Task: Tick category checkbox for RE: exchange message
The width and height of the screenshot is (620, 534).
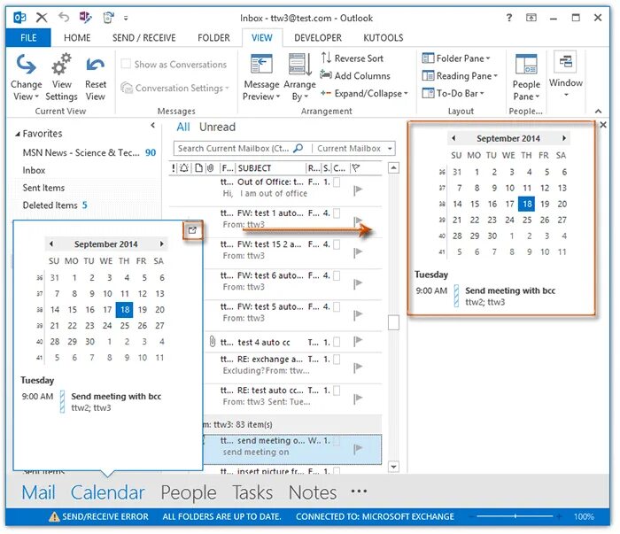Action: click(x=337, y=360)
